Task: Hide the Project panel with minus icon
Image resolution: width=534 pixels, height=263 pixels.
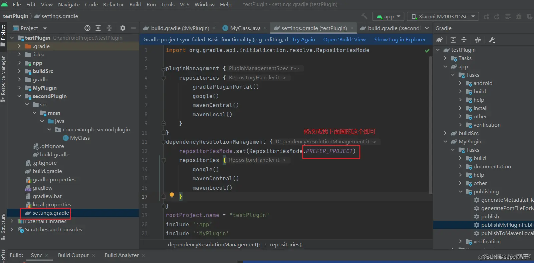Action: click(133, 28)
